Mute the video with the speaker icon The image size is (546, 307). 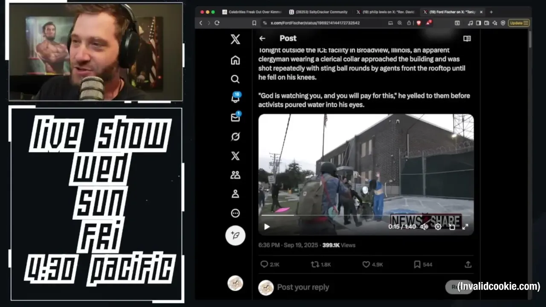[x=424, y=227]
